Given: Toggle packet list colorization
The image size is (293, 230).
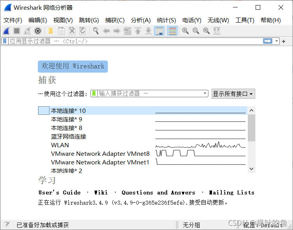Looking at the screenshot, I should coord(173,31).
